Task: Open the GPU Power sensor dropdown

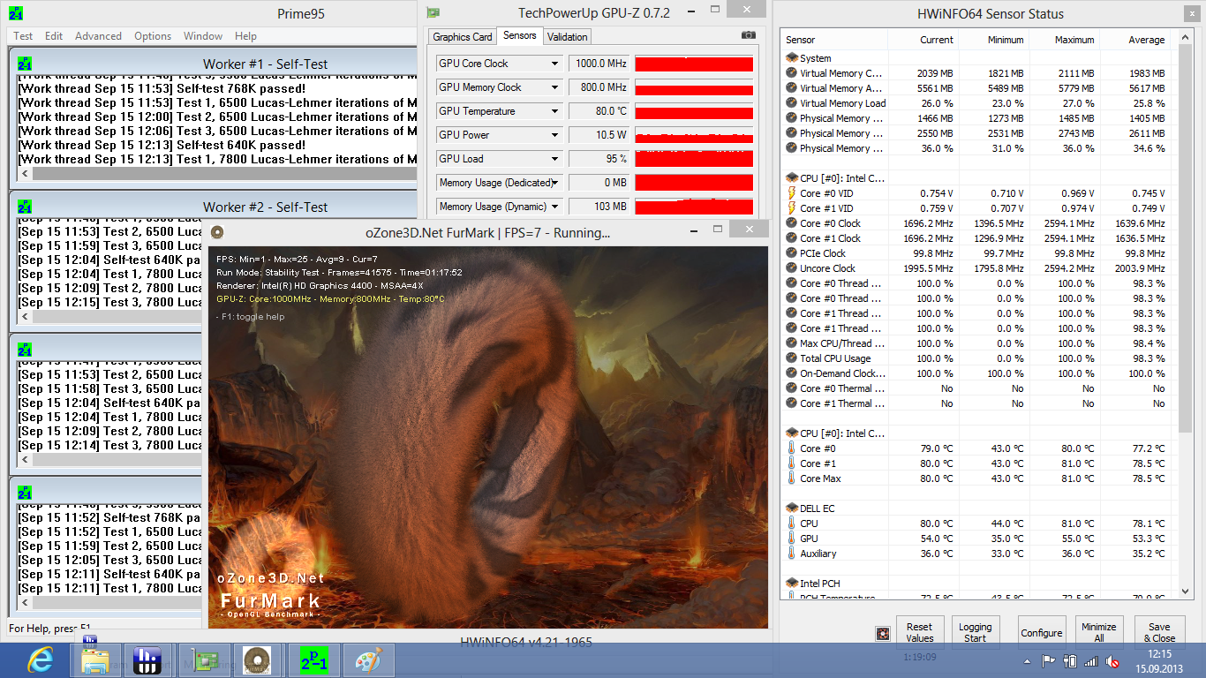Action: pos(554,135)
